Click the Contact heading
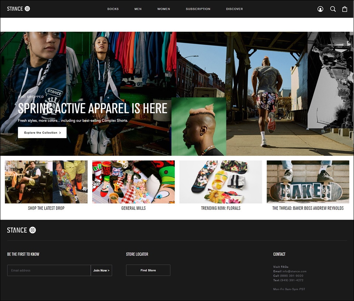The height and width of the screenshot is (301, 354). point(279,254)
